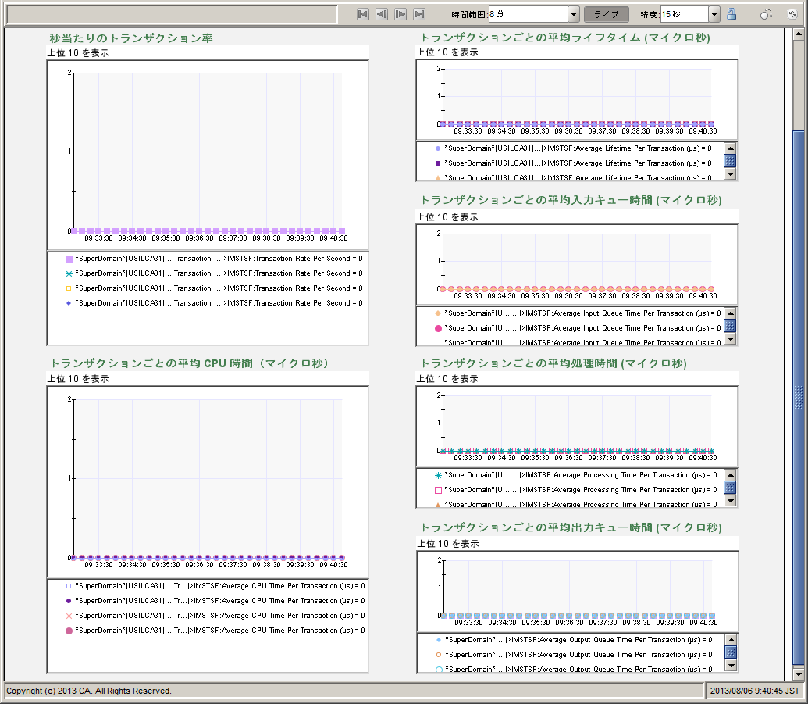Select first Transaction Rate Per Second legend entry
This screenshot has width=808, height=704.
pyautogui.click(x=218, y=259)
